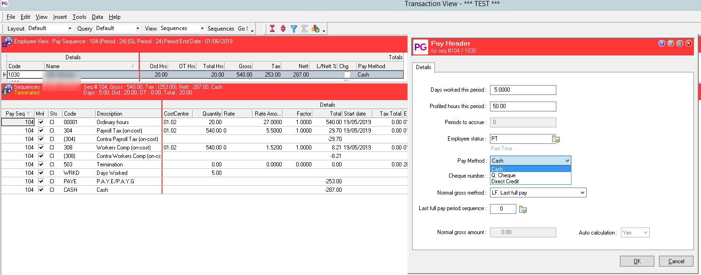Open lookup for Last full pay period sequence
The height and width of the screenshot is (275, 701).
(x=523, y=209)
